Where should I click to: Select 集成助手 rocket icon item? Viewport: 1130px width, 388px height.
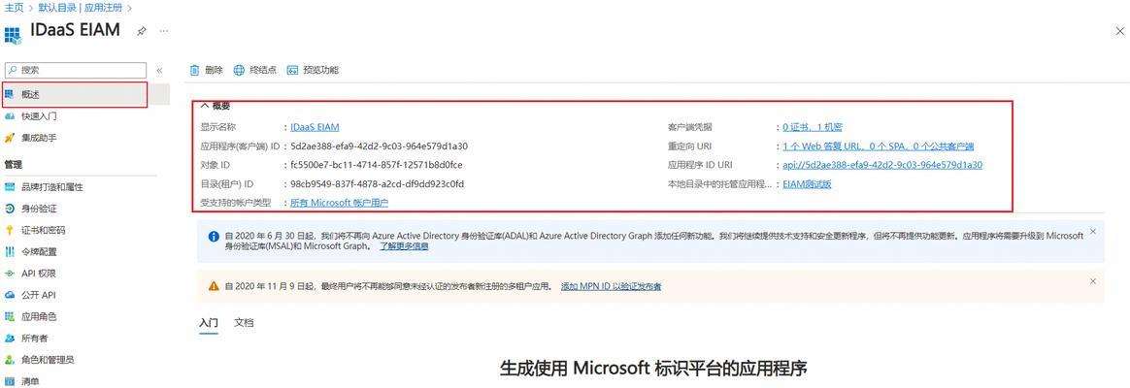10,138
